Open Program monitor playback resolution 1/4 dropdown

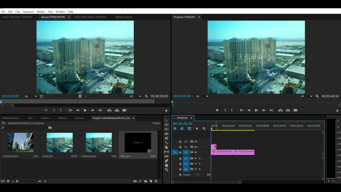pos(306,96)
